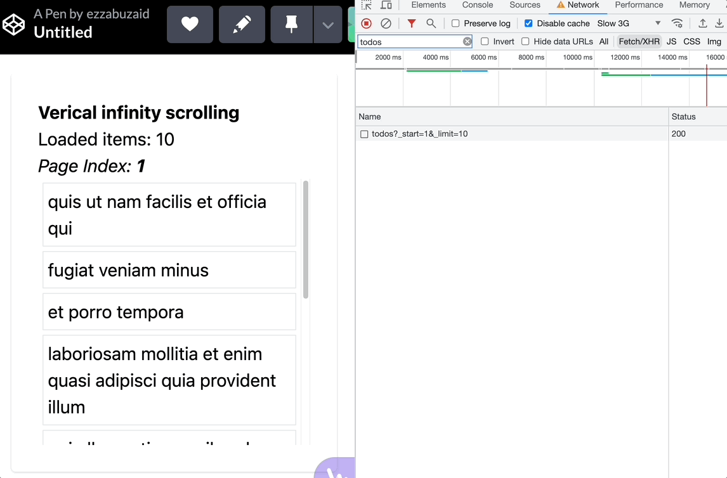Toggle the network filter funnel icon
727x478 pixels.
pyautogui.click(x=412, y=23)
